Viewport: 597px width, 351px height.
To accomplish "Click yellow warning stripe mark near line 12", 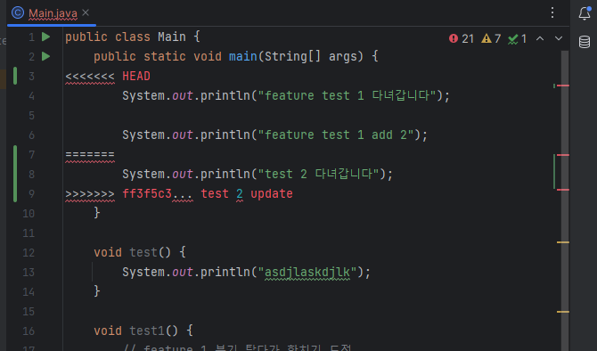I will tap(563, 242).
